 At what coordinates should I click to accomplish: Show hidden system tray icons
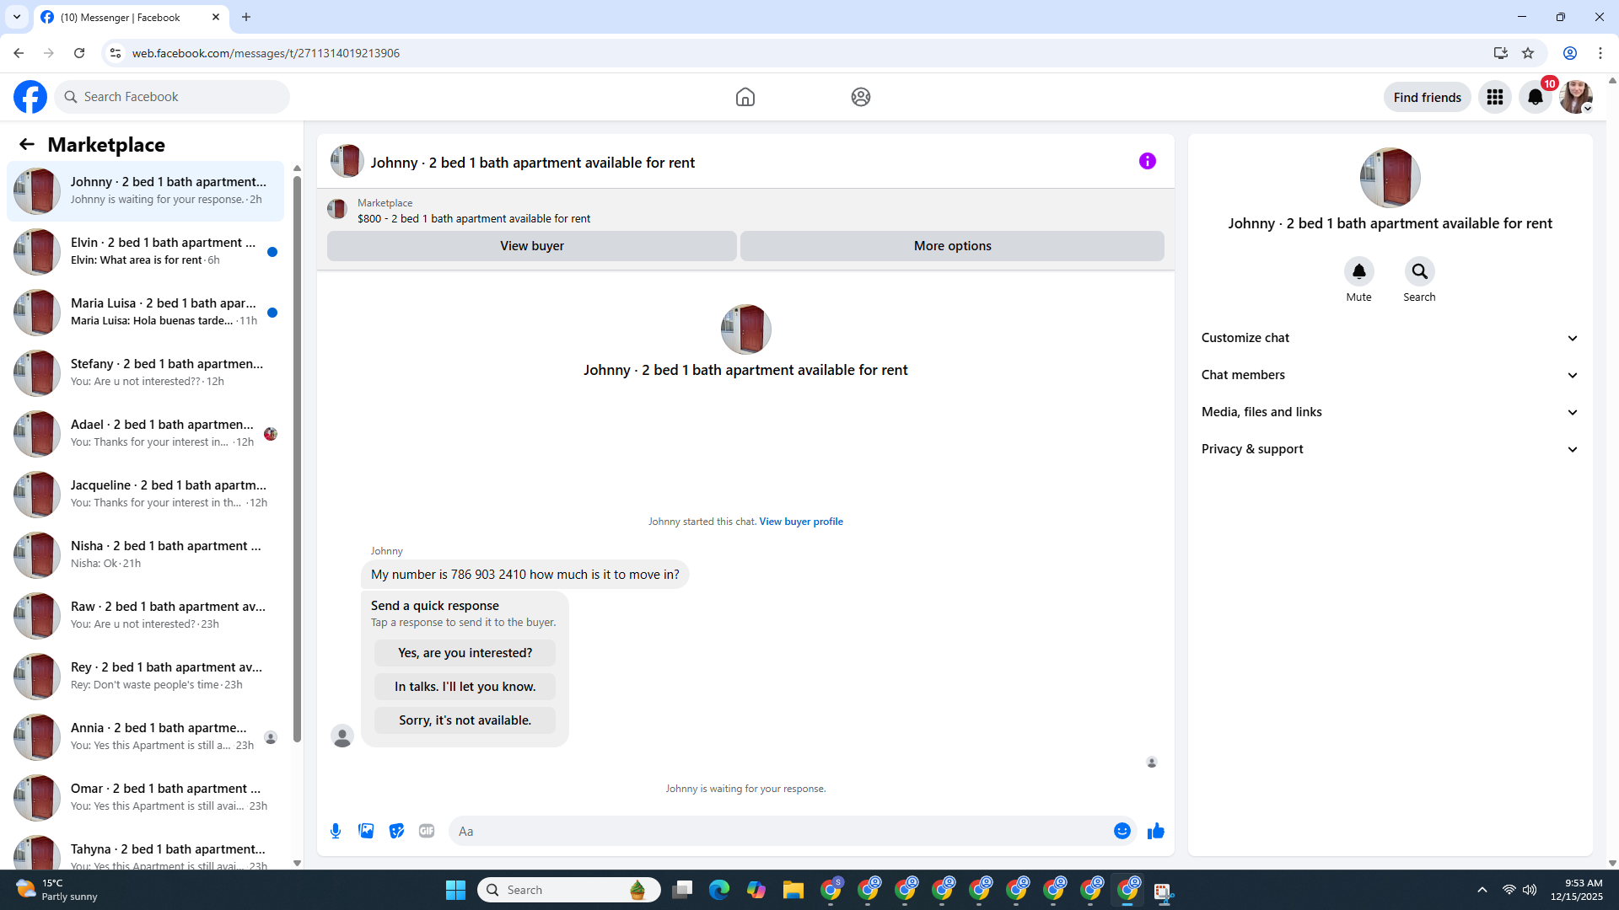tap(1482, 890)
